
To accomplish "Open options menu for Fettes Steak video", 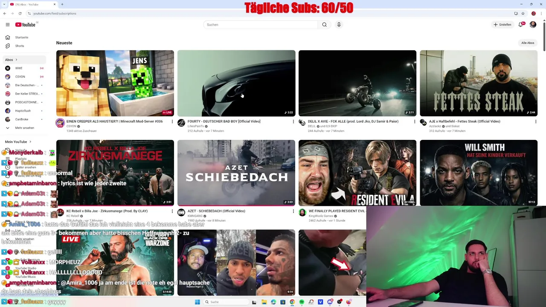I will pos(535,122).
